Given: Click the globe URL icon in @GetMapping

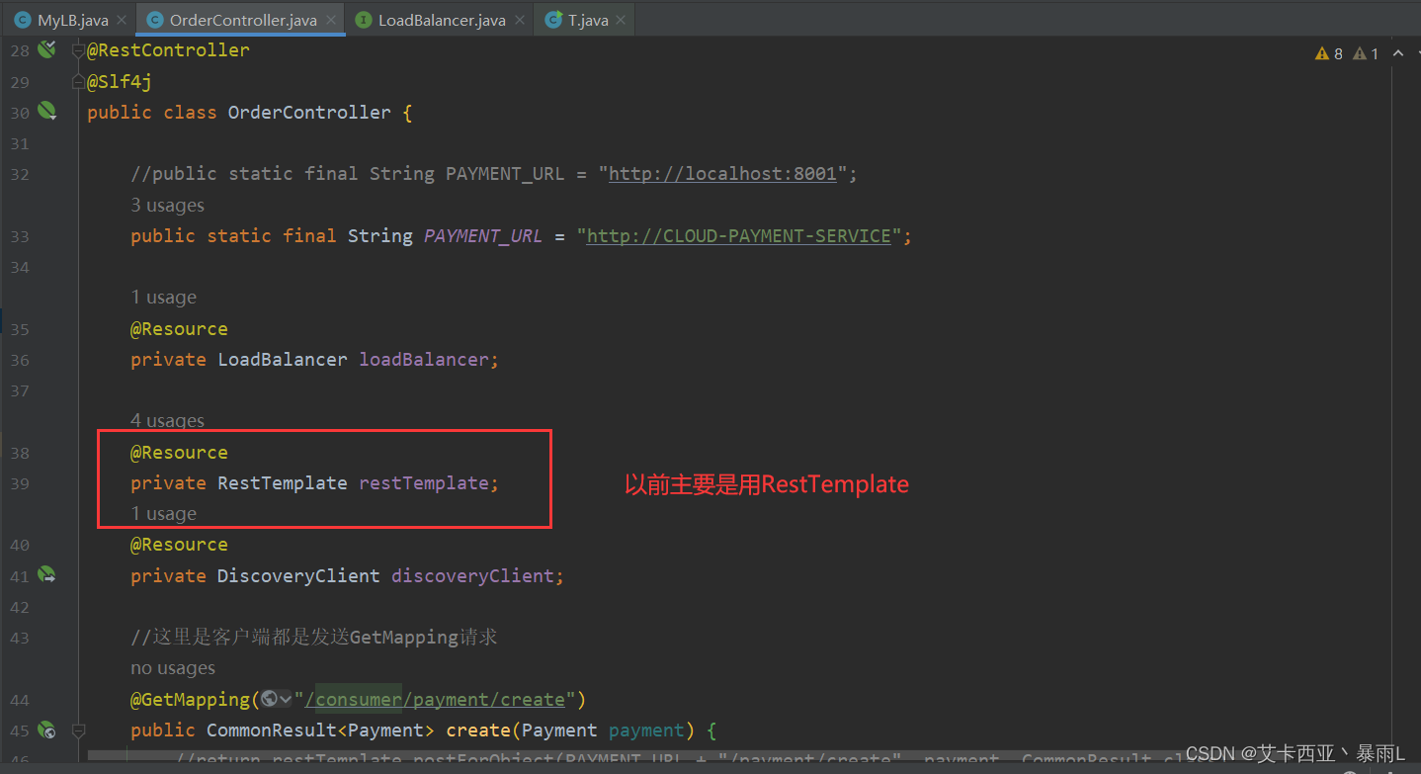Looking at the screenshot, I should click(269, 699).
